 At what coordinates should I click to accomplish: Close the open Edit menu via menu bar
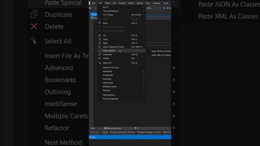100,3
